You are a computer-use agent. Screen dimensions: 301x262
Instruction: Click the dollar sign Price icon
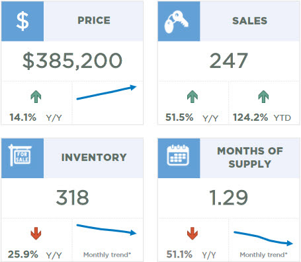point(22,21)
